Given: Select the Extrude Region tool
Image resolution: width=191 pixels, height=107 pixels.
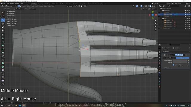Looking at the screenshot, I should tap(3, 46).
